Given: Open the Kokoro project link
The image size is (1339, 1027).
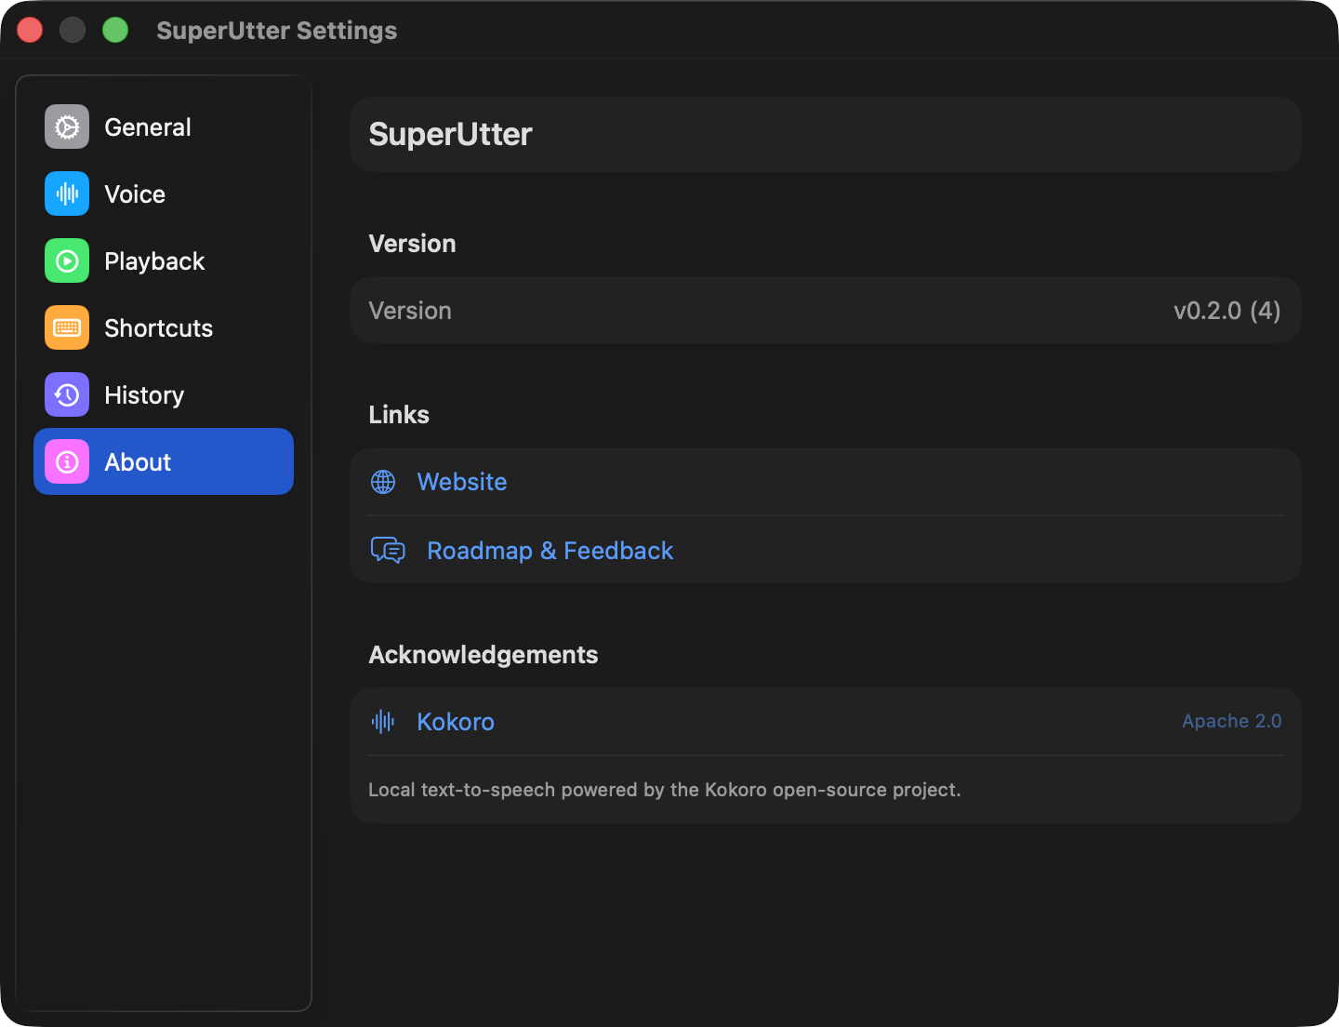Looking at the screenshot, I should tap(456, 722).
